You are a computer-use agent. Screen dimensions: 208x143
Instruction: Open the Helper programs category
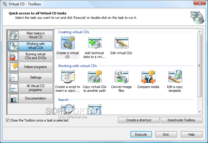click(30, 67)
